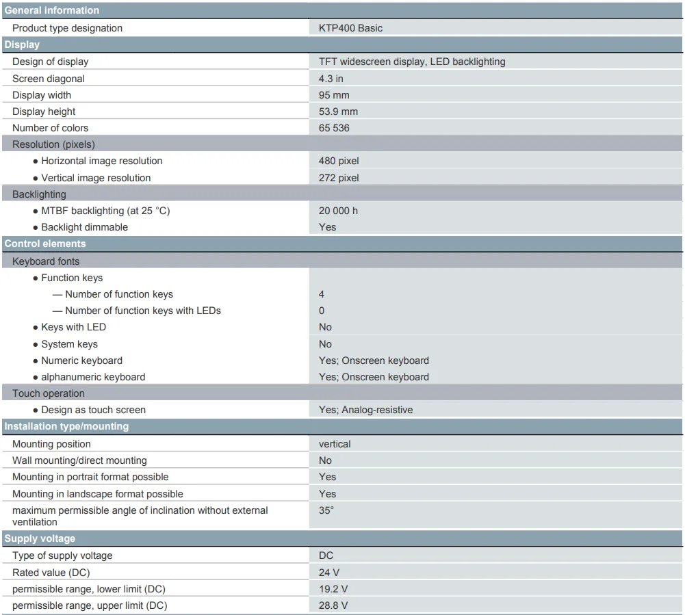Image resolution: width=685 pixels, height=615 pixels.
Task: Select 'Yes' for portrait format mounting
Action: click(x=327, y=477)
